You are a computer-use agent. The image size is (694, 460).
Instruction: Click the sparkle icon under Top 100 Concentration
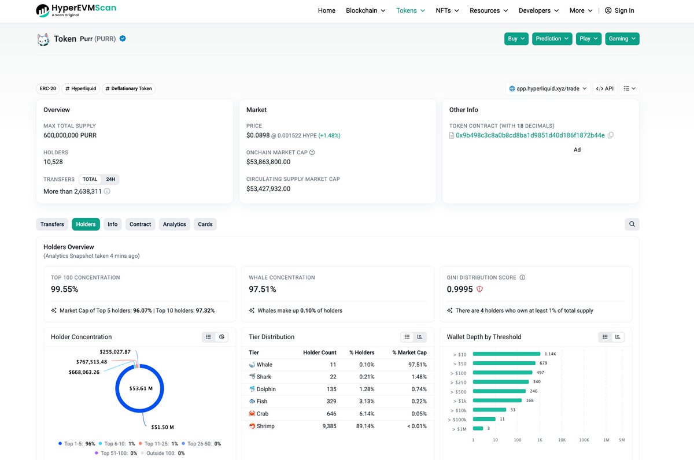point(54,310)
